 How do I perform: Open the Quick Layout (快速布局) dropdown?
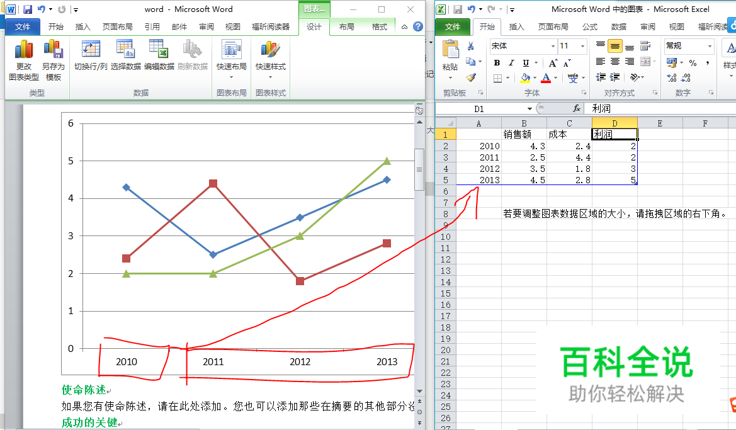pos(232,60)
